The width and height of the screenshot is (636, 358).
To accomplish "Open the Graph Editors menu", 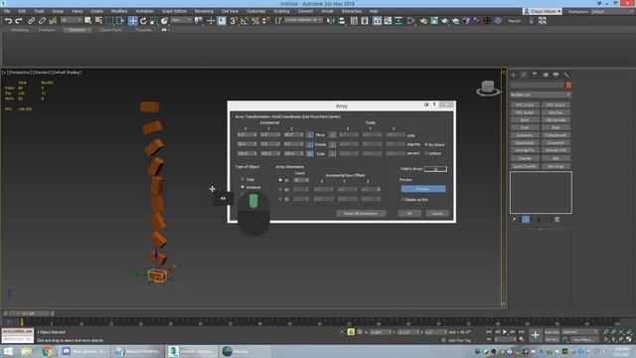I will pyautogui.click(x=175, y=11).
